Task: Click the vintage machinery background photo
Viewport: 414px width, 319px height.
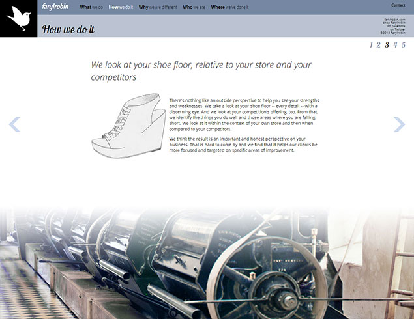Action: point(207,264)
